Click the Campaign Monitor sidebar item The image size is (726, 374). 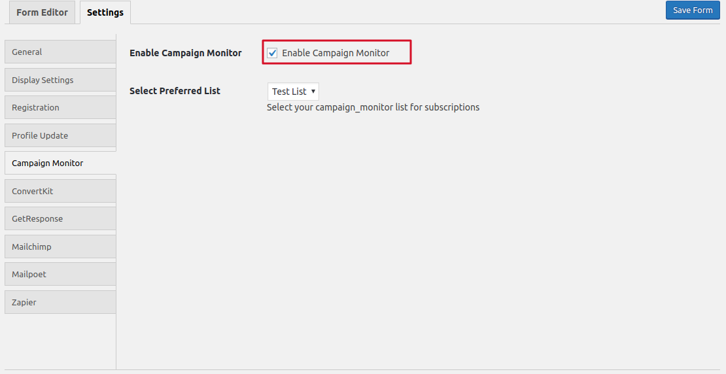tap(60, 163)
